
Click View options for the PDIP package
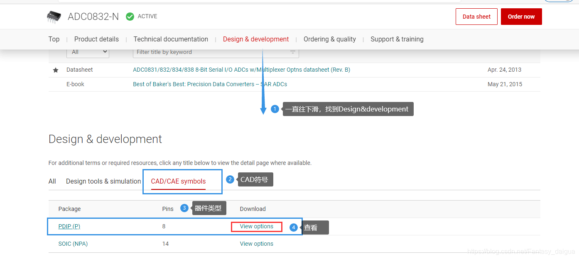257,226
